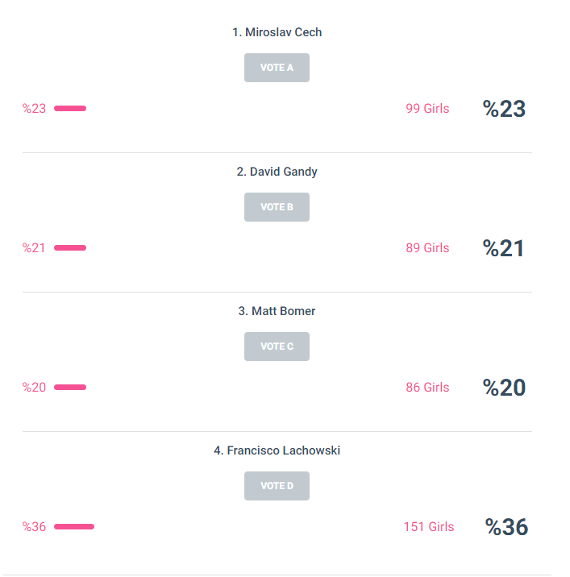Click Francisco Lachowski's pink progress bar
Viewport: 570px width, 577px height.
tap(74, 527)
